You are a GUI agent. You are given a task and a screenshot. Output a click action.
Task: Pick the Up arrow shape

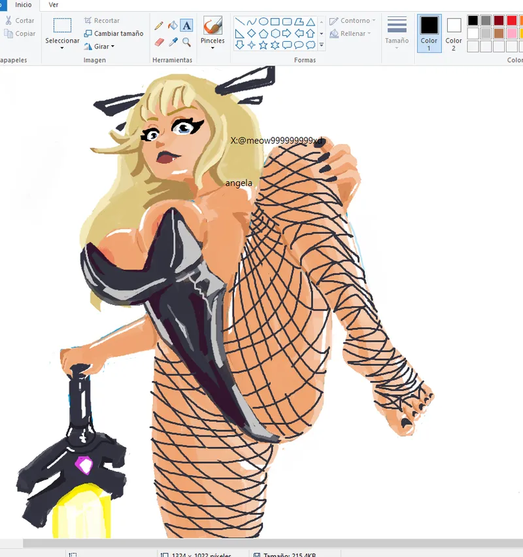(311, 34)
